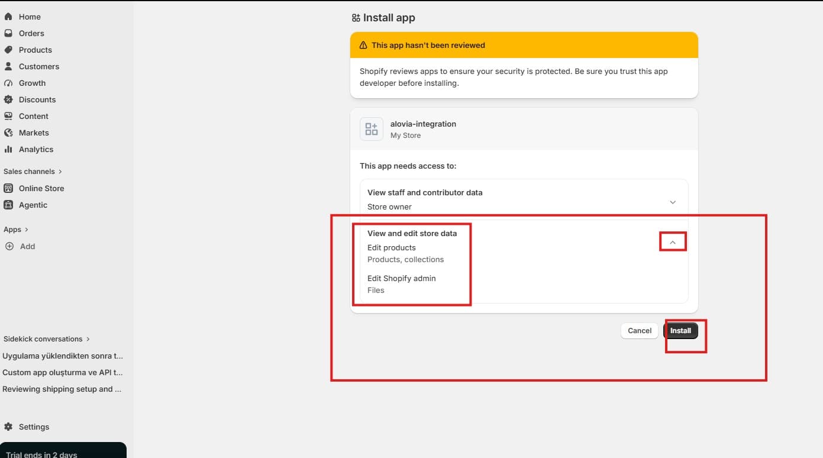Click the Home icon in the sidebar
The height and width of the screenshot is (458, 823).
(x=8, y=17)
